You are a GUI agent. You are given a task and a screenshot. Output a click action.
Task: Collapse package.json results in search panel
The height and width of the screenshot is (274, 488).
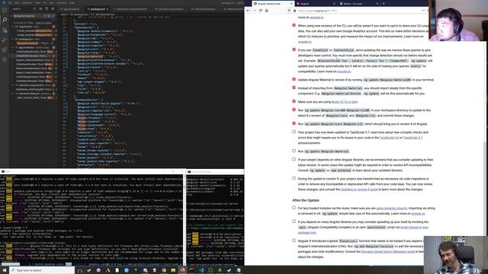pyautogui.click(x=13, y=40)
